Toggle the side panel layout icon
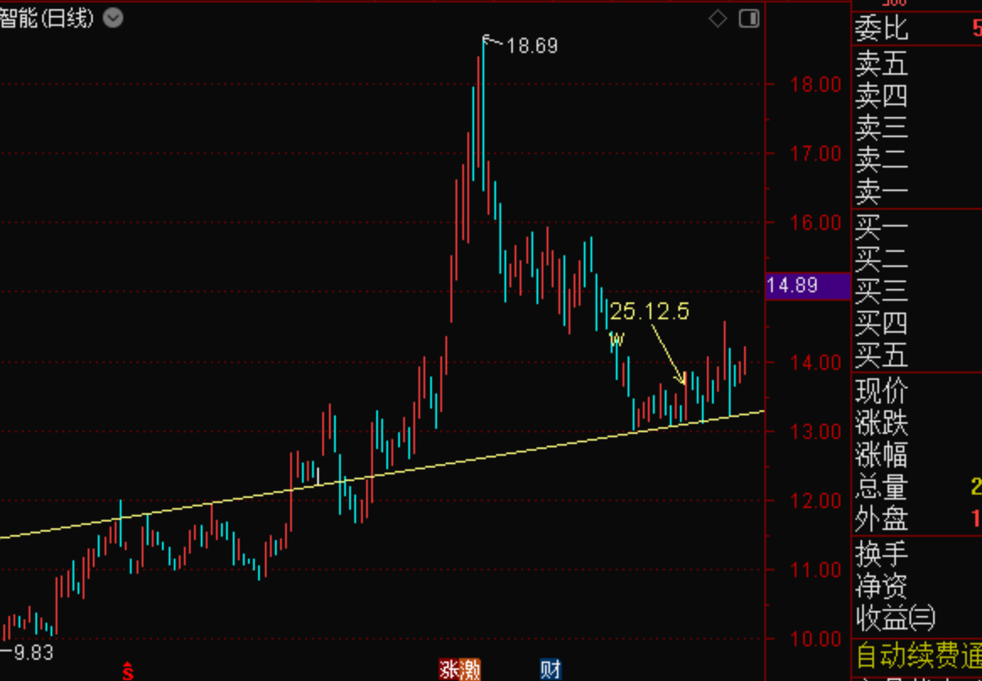982x681 pixels. pos(749,19)
